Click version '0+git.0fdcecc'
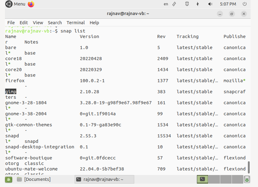 tap(98, 158)
